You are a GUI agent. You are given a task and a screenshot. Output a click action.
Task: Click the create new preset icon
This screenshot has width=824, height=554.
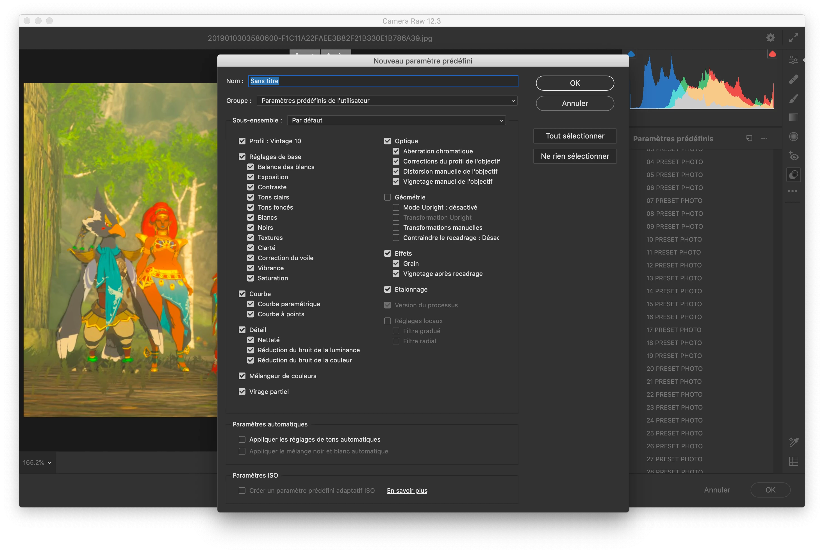pos(749,138)
